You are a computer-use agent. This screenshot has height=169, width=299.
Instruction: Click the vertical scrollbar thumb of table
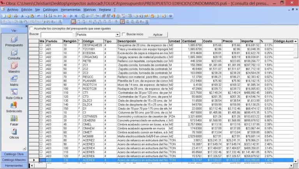coord(295,51)
